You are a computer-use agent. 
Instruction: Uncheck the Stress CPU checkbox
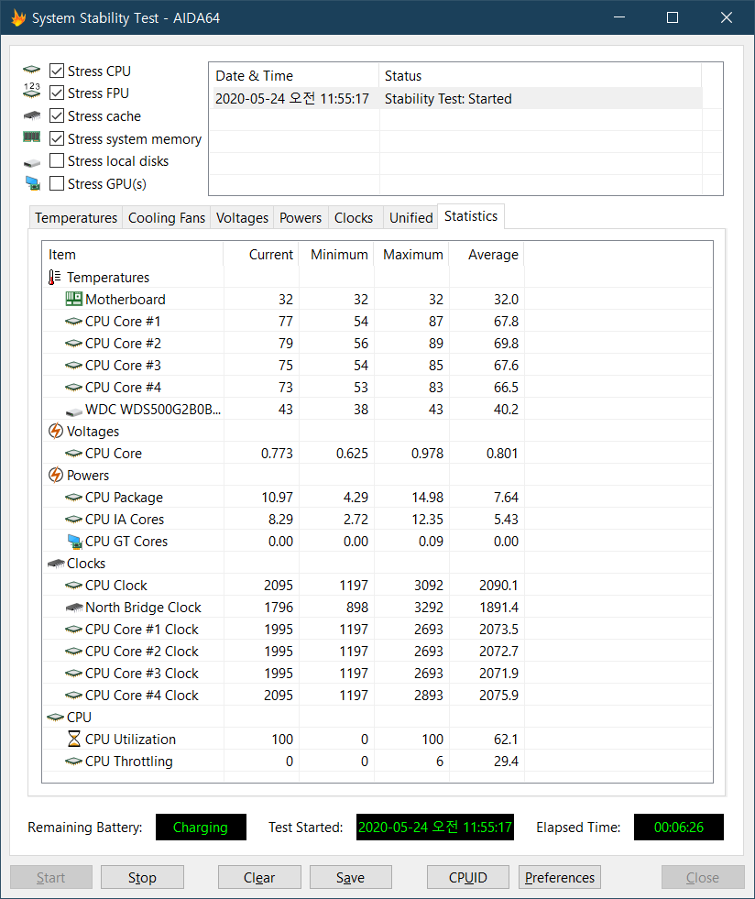pyautogui.click(x=56, y=71)
